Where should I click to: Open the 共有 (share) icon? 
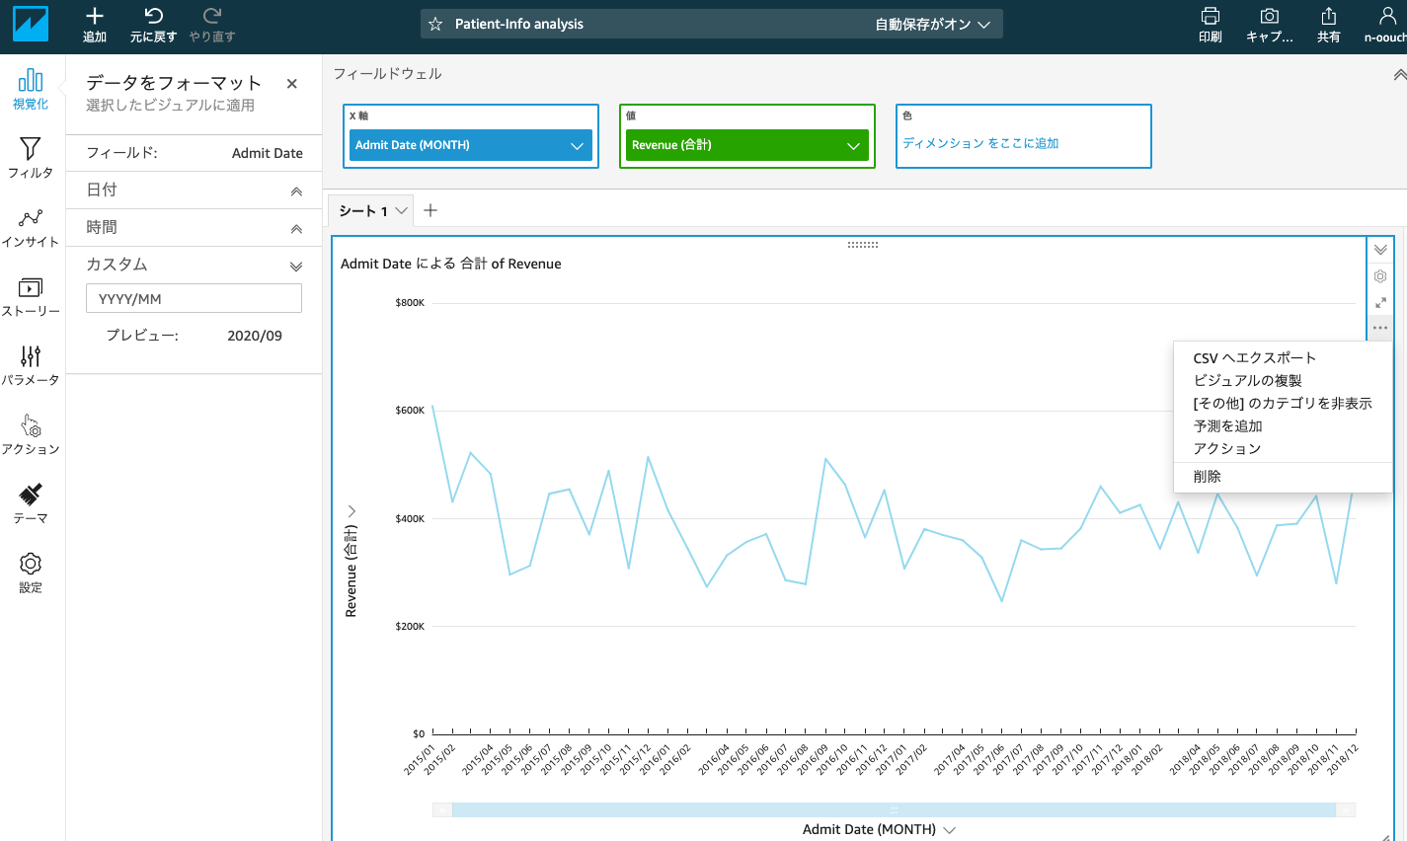[x=1329, y=16]
